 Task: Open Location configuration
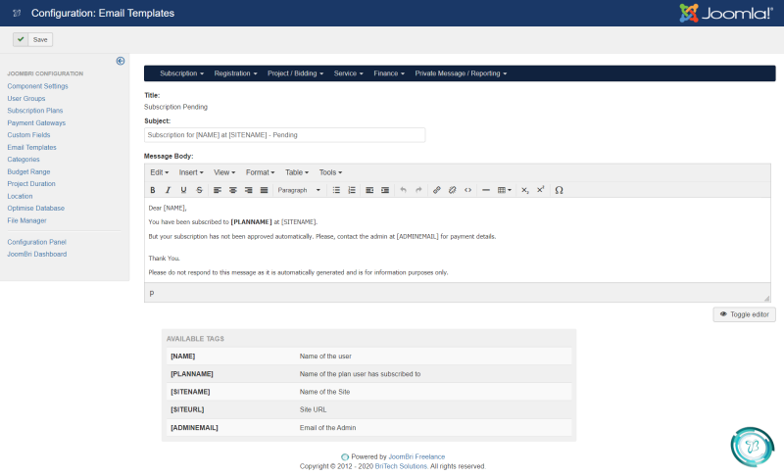[x=20, y=196]
